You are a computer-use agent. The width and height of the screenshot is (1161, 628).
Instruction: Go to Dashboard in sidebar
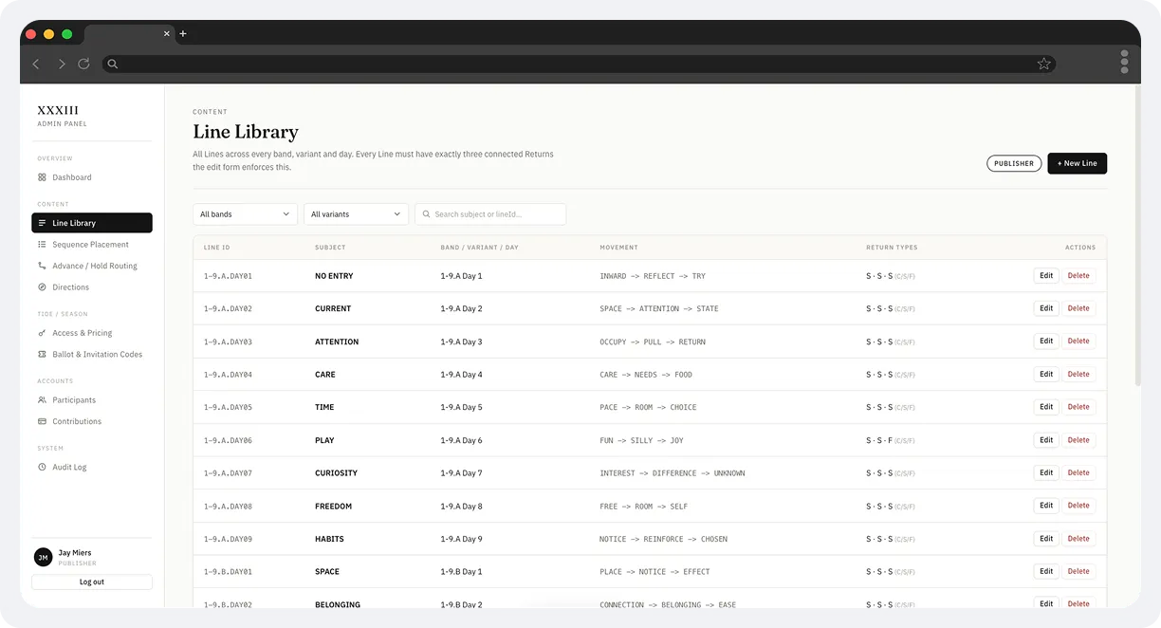pos(92,177)
